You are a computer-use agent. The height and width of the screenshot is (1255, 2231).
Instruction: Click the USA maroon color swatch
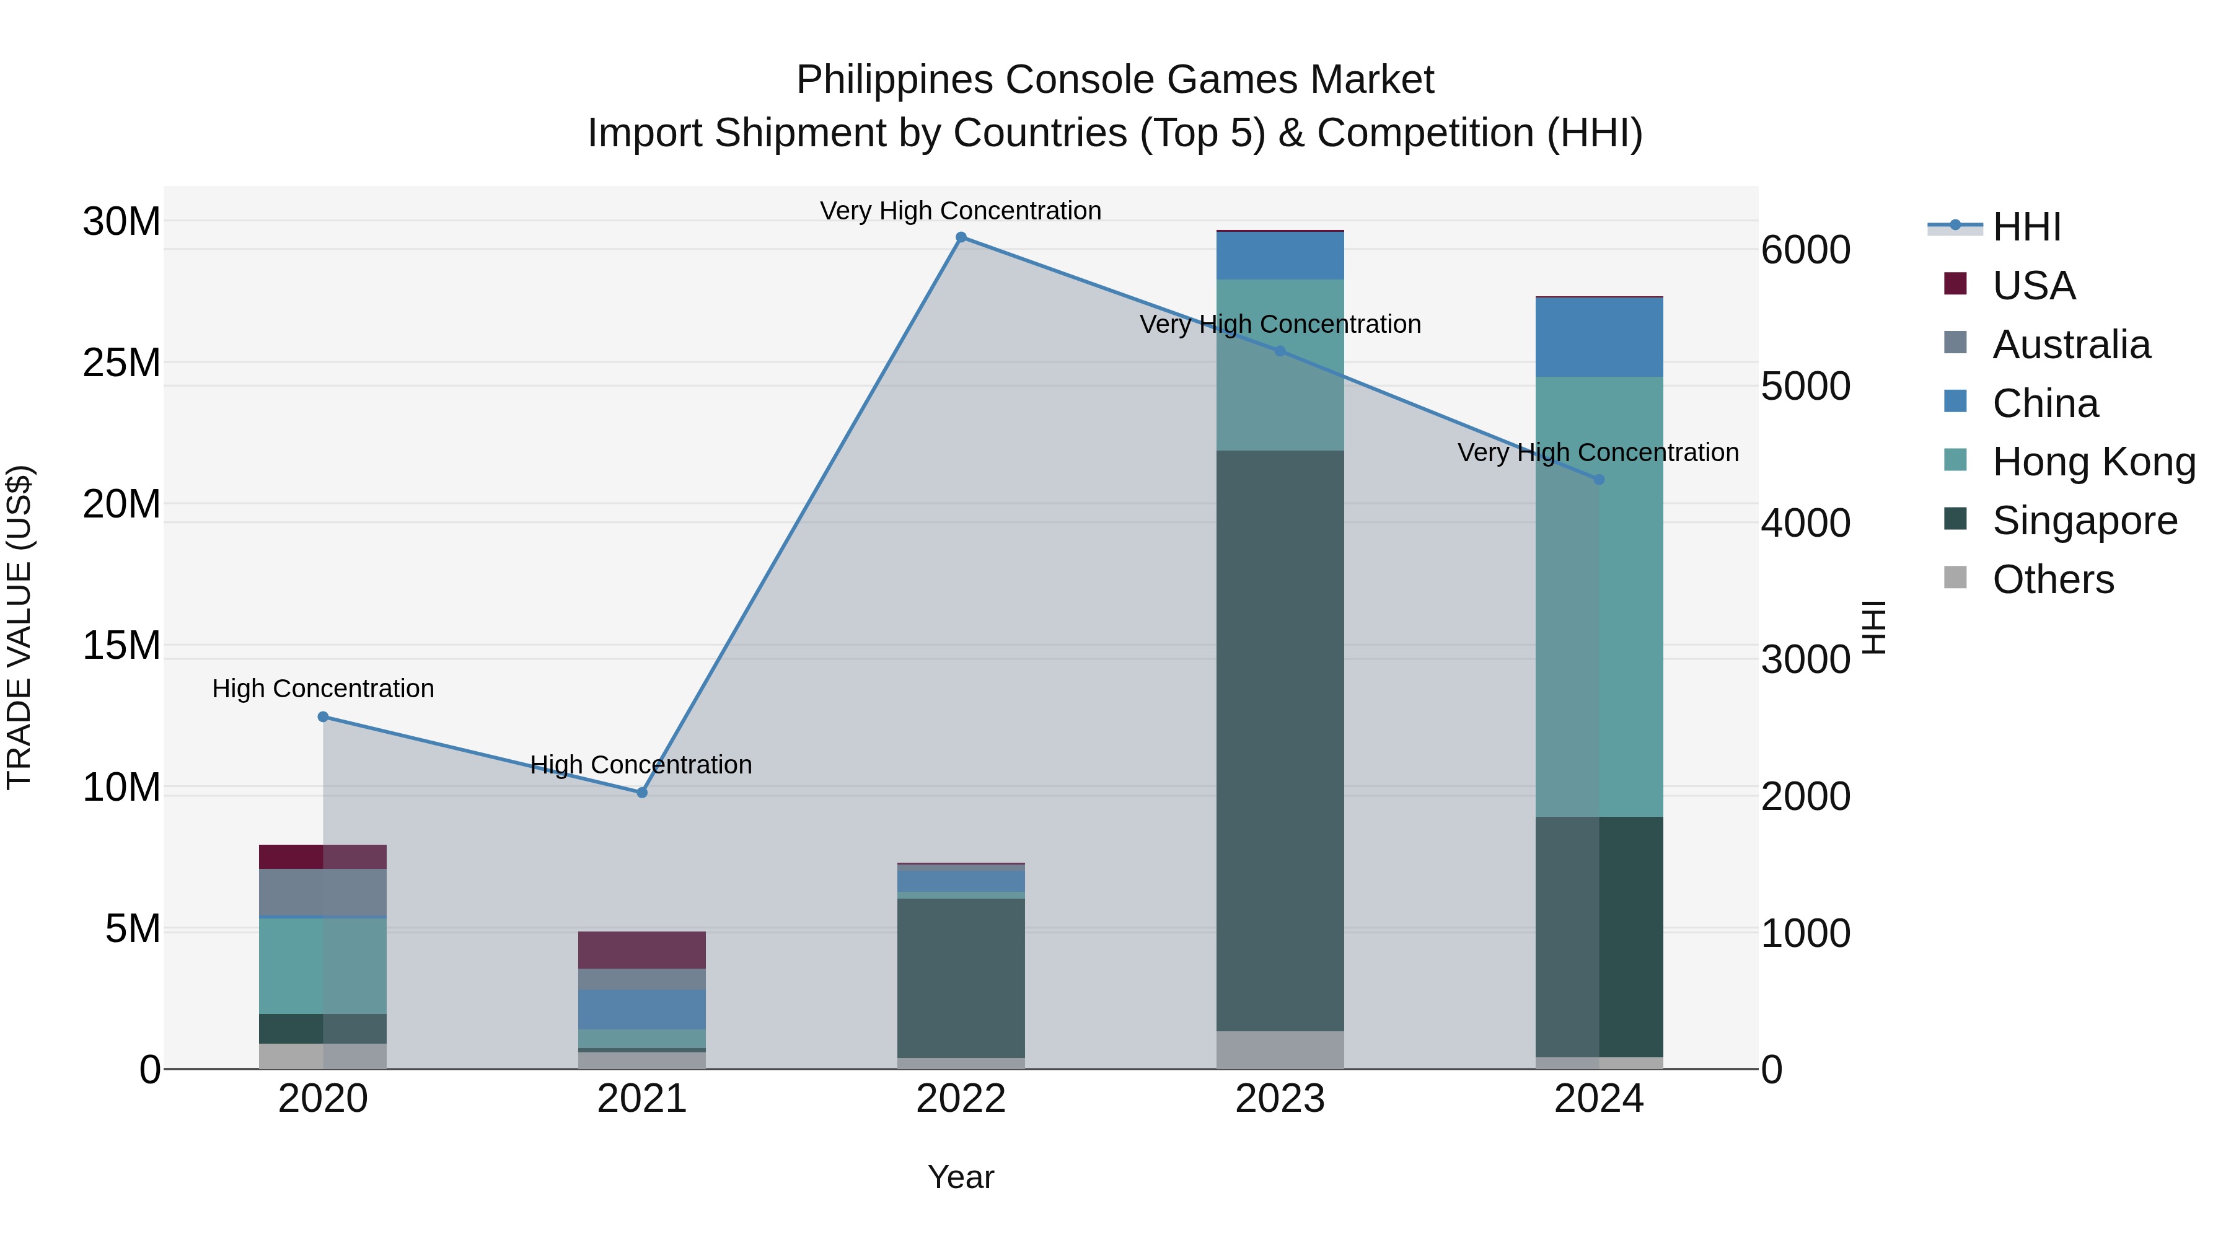pyautogui.click(x=1956, y=283)
